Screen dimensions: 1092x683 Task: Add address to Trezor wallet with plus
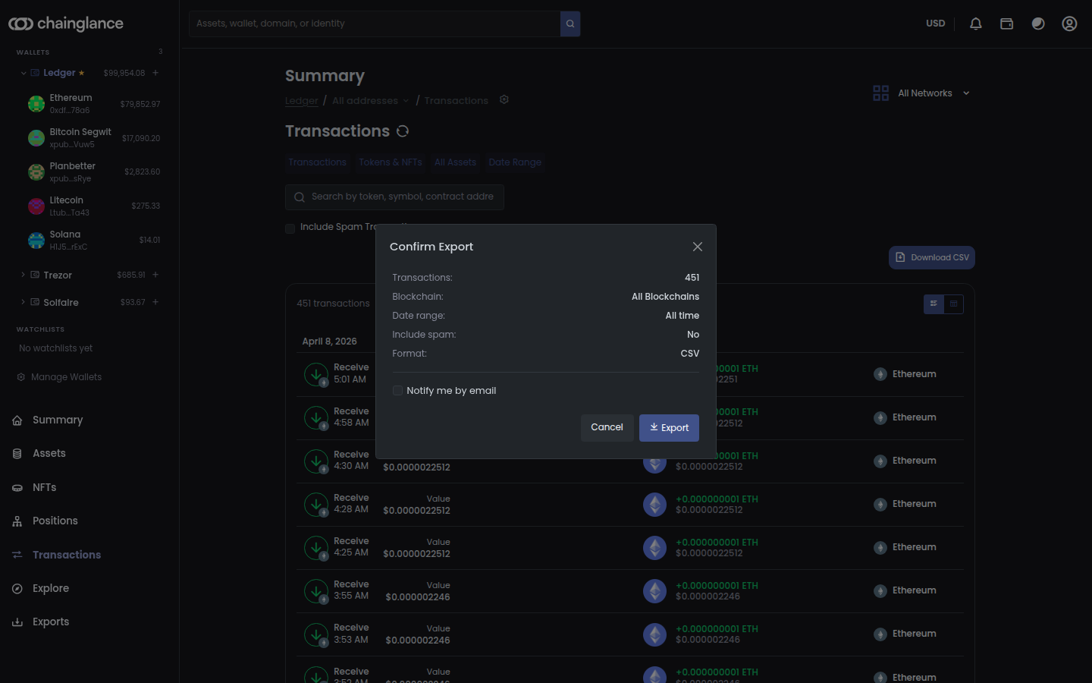click(x=155, y=275)
